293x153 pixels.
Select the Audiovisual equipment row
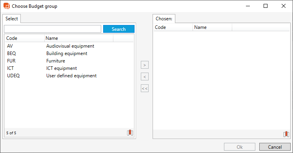[69, 46]
